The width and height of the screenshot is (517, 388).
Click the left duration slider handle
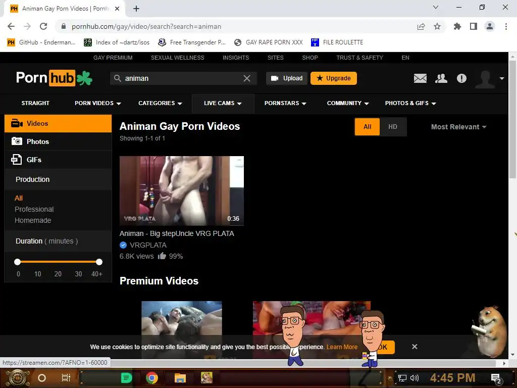(18, 262)
